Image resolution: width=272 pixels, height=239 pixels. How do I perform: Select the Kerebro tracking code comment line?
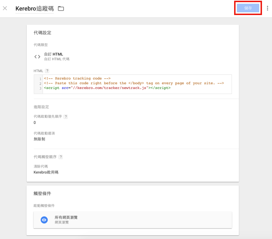click(x=77, y=78)
